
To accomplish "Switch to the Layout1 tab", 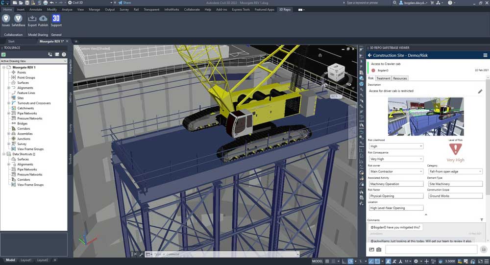I will tap(26, 260).
